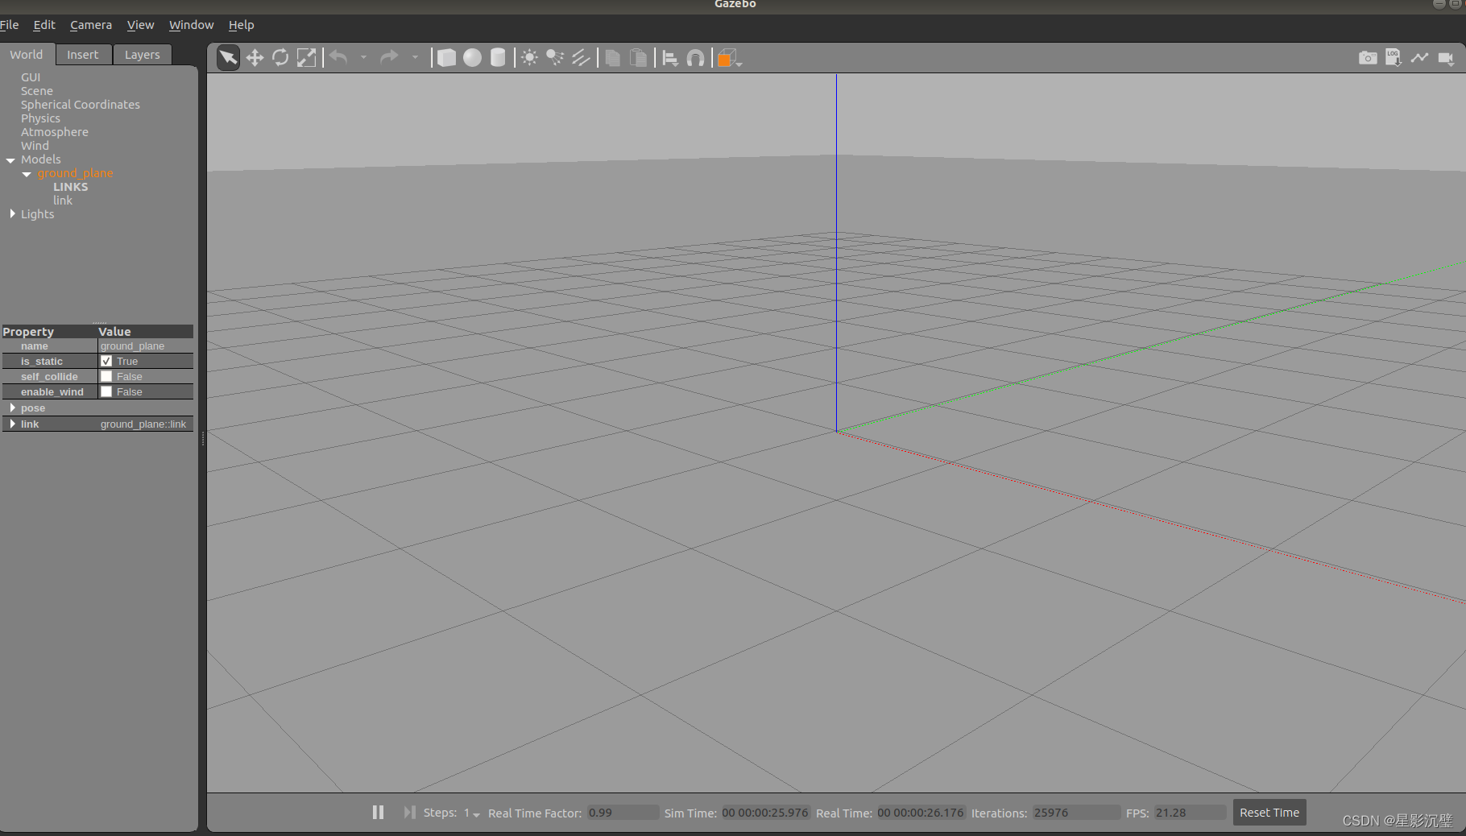
Task: Open the orange view angle tool
Action: 728,58
